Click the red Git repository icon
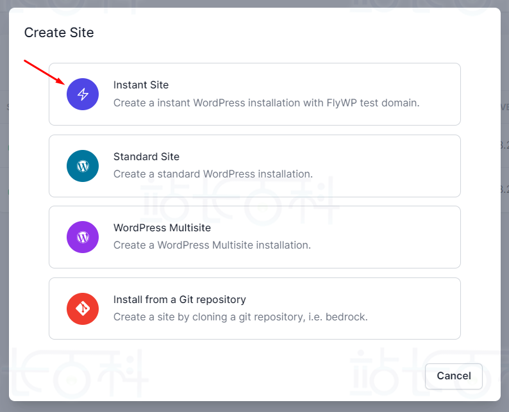 click(x=83, y=309)
